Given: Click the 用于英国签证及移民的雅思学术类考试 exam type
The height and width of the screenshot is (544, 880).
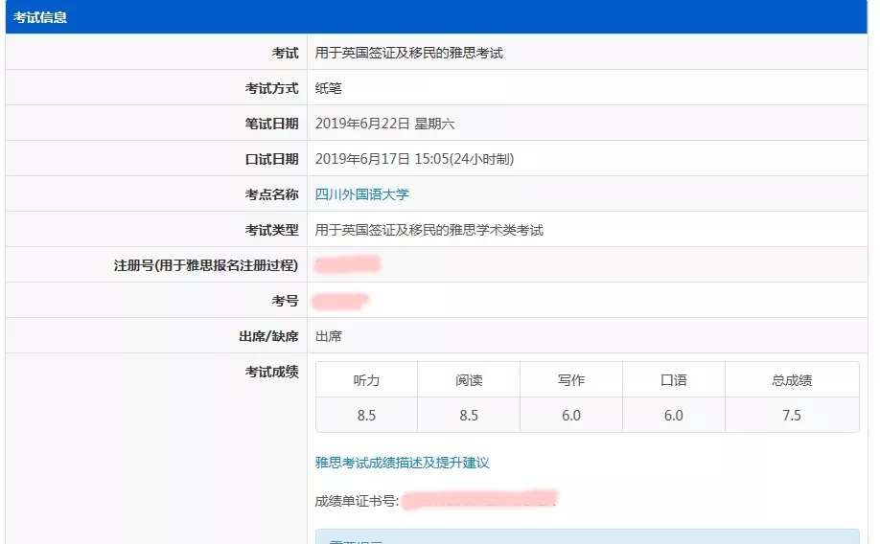Looking at the screenshot, I should (429, 230).
